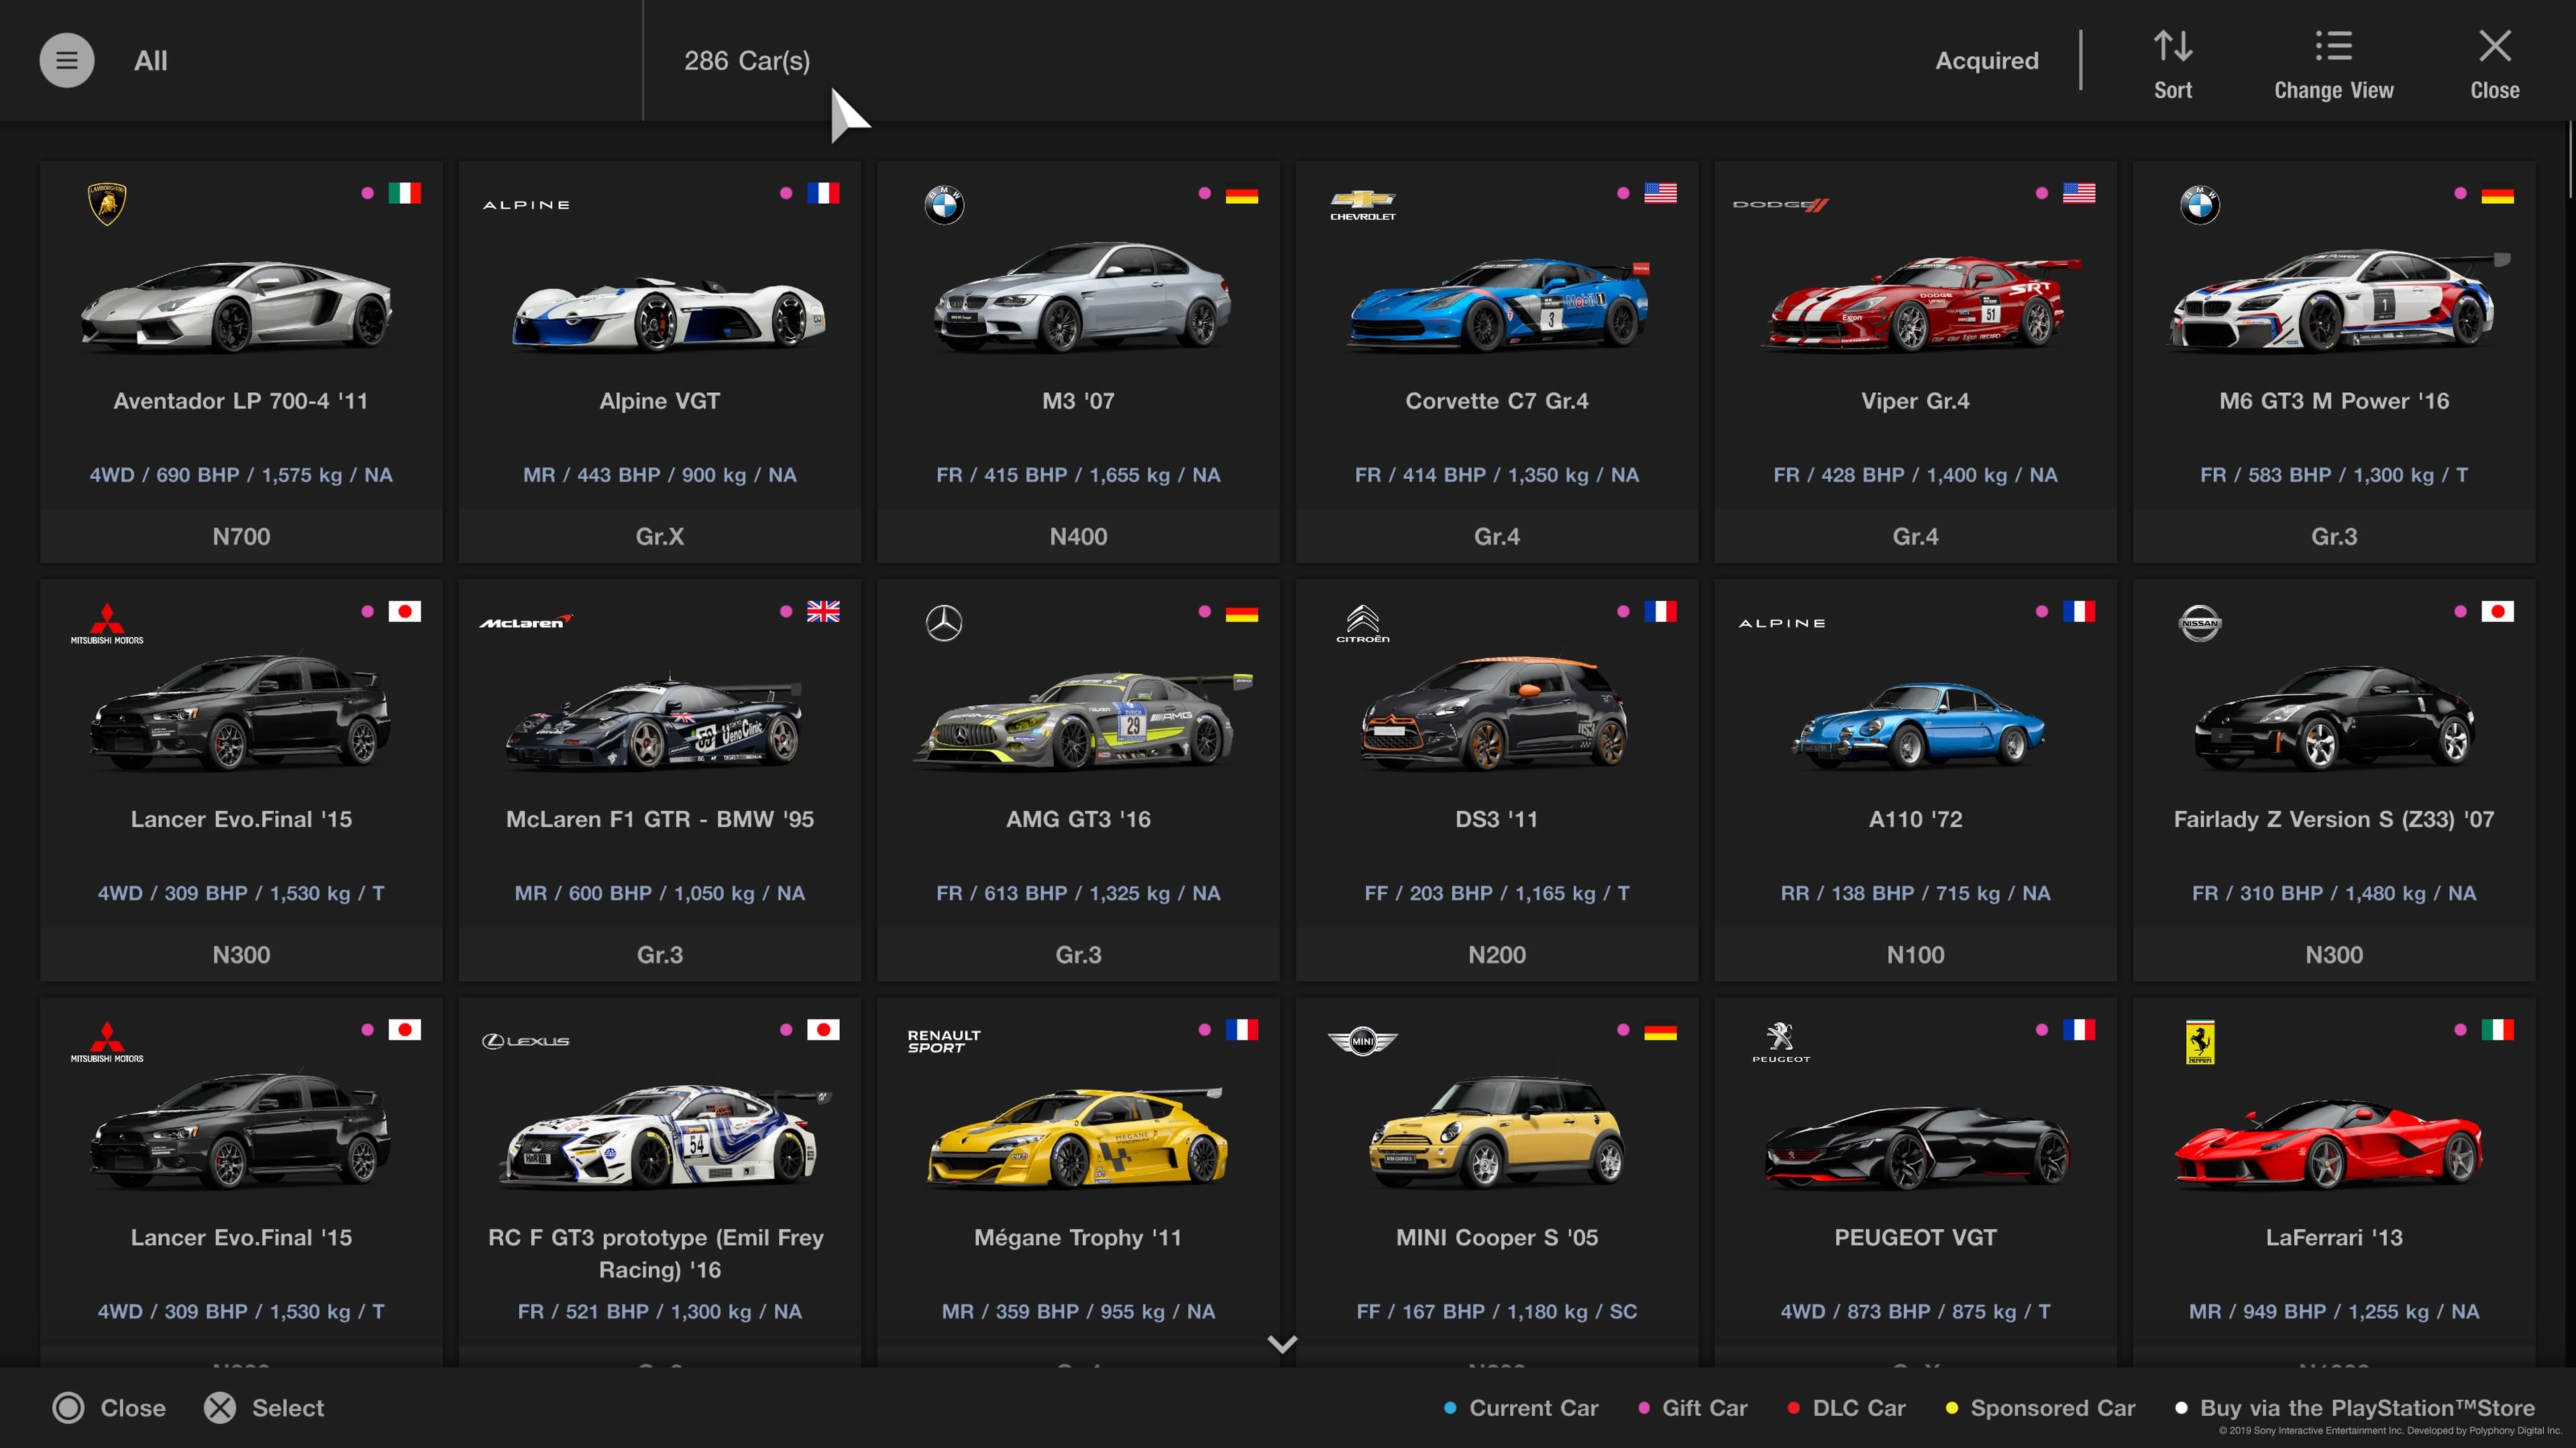Click the MINI wings logo on Cooper S card
Image resolution: width=2576 pixels, height=1448 pixels.
(1362, 1040)
